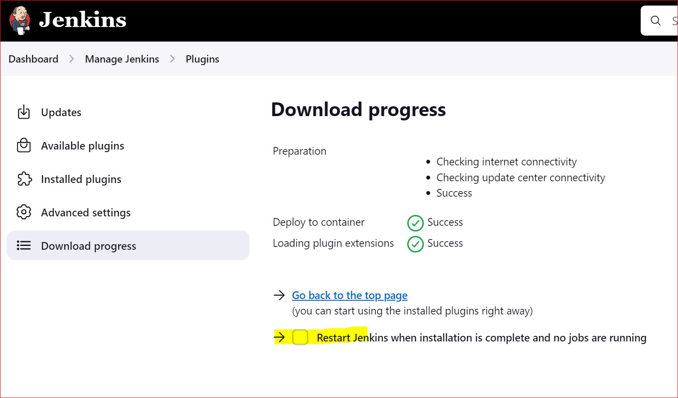This screenshot has height=398, width=678.
Task: Click the Advanced settings gear icon
Action: [x=24, y=212]
